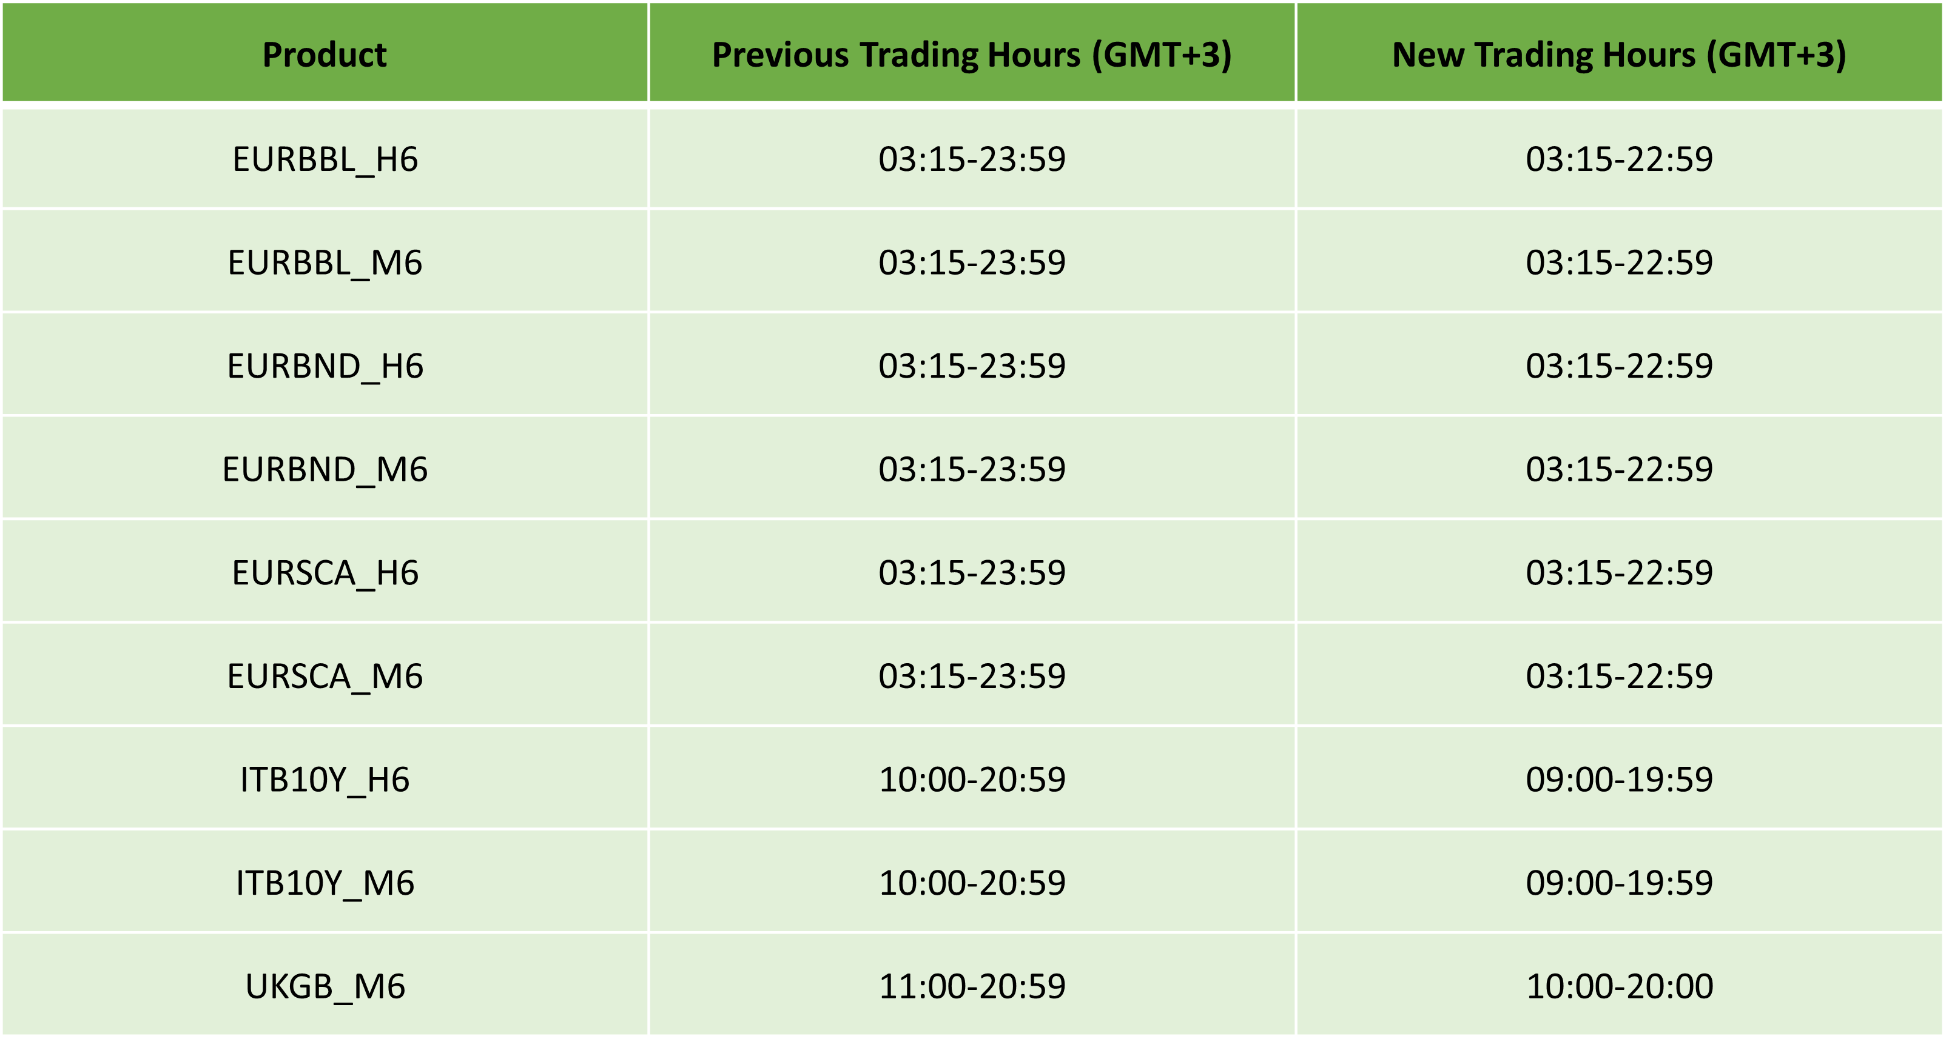Click the Product column header

[325, 55]
